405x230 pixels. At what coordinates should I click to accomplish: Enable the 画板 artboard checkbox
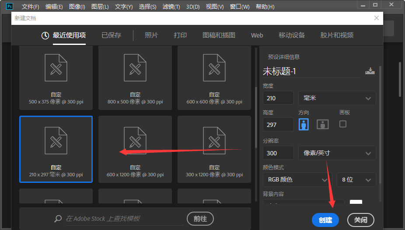pyautogui.click(x=343, y=124)
